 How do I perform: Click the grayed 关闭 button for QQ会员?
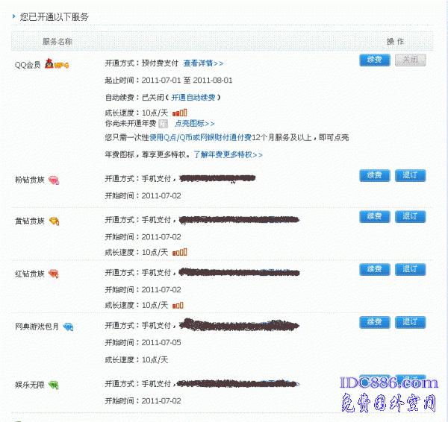coord(410,60)
